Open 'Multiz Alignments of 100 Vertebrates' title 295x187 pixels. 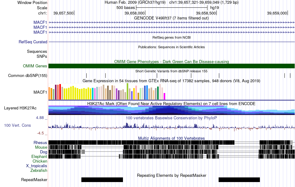coord(171,138)
